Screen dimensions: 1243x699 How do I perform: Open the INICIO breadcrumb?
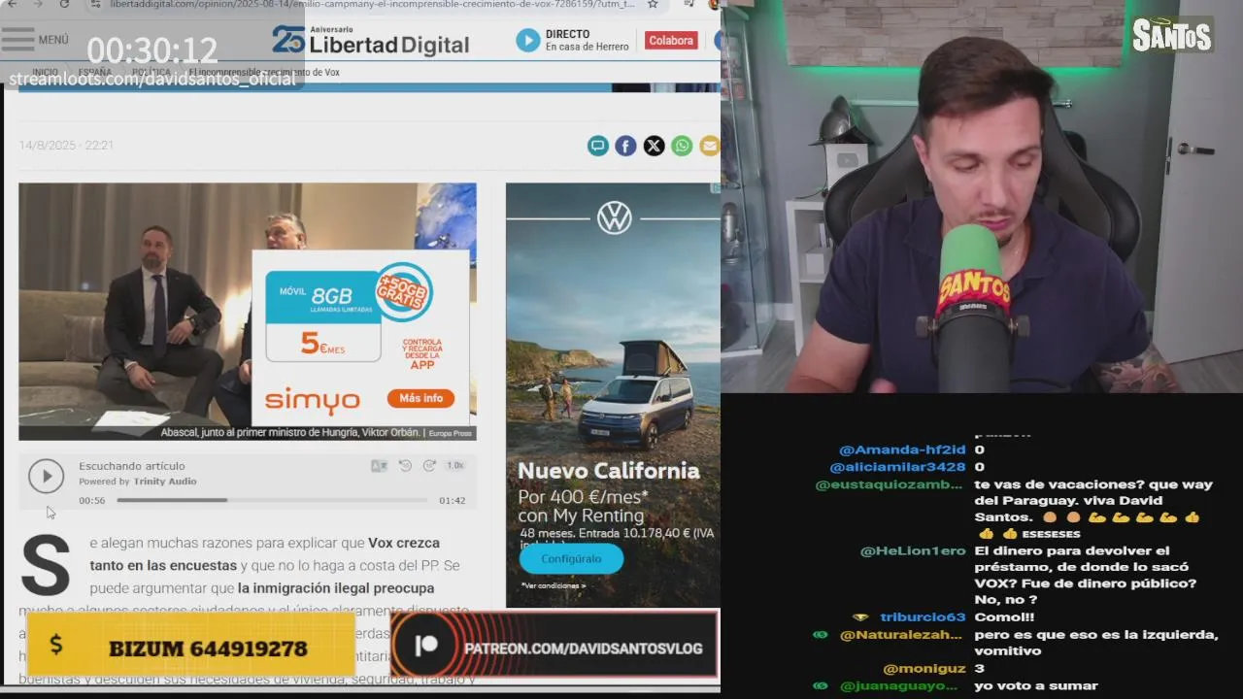pyautogui.click(x=45, y=72)
